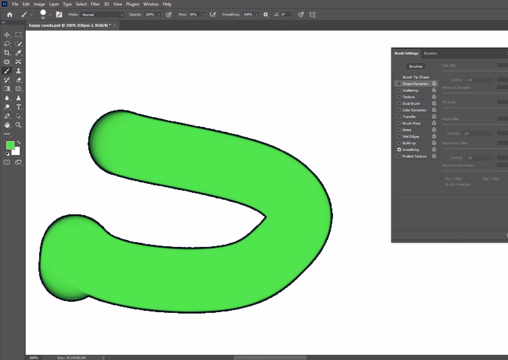The image size is (508, 360).
Task: Click the Brushes button in Brush Settings
Action: coord(415,66)
